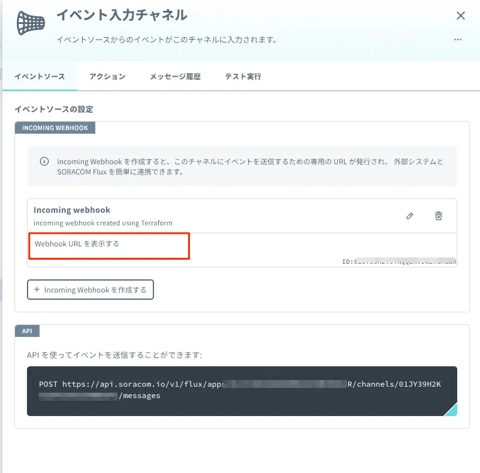Click 'API を使ってイベントを送信することができます' text
This screenshot has width=480, height=473.
point(114,355)
